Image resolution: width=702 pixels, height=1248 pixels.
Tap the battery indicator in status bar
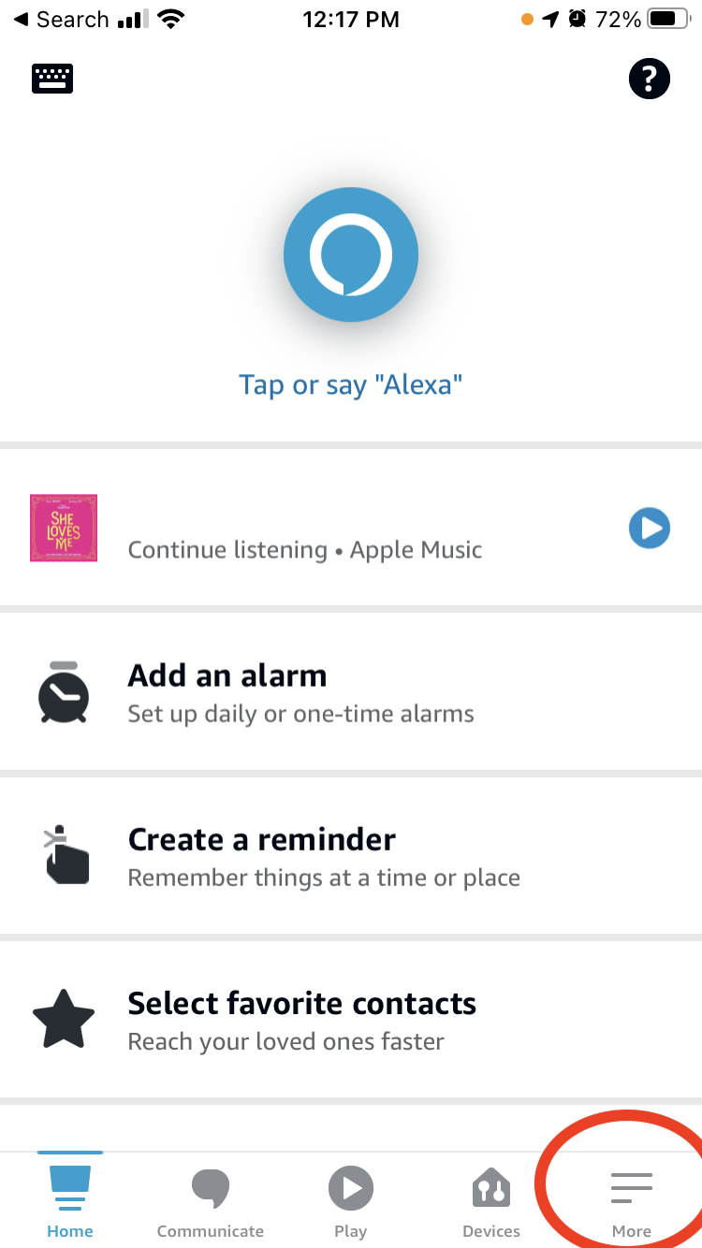(x=667, y=20)
